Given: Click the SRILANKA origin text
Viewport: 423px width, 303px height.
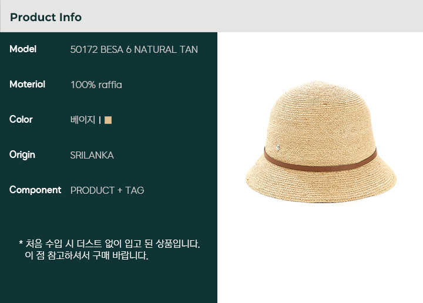Looking at the screenshot, I should [x=92, y=155].
